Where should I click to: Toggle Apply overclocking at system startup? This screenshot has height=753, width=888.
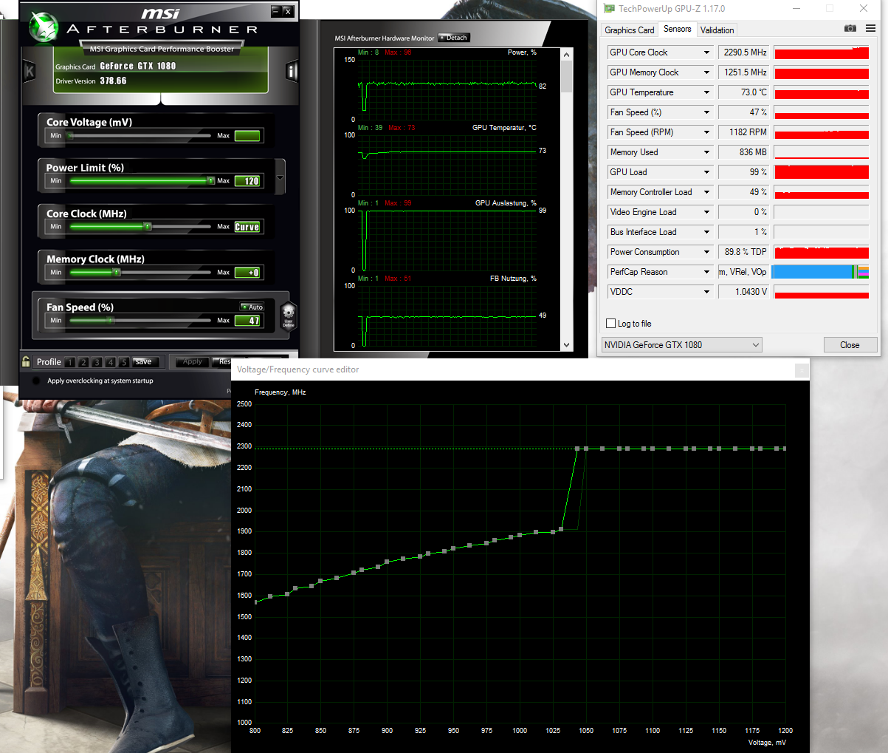point(36,381)
